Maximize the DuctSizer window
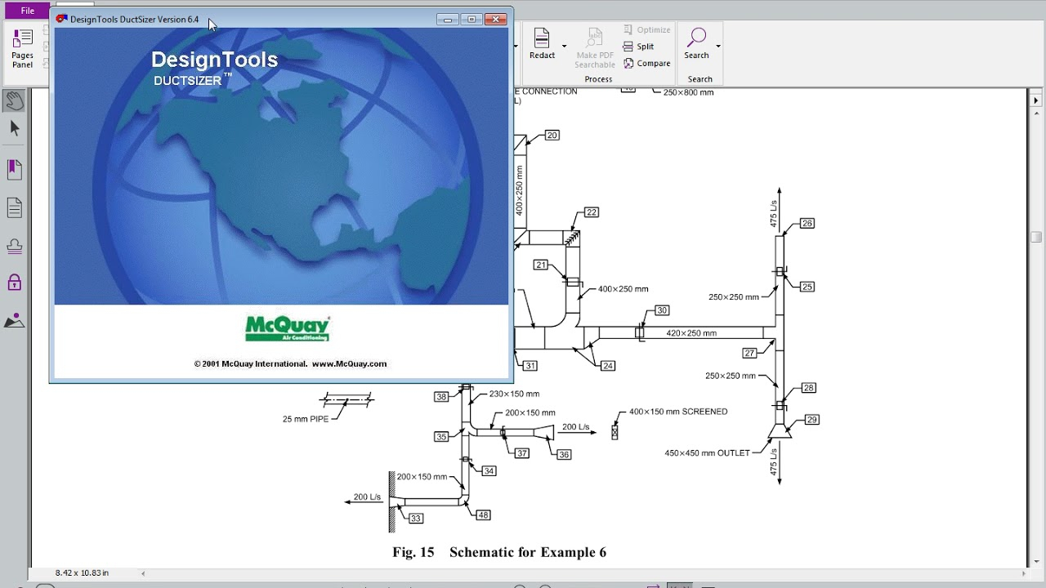Viewport: 1046px width, 588px height. click(x=471, y=19)
